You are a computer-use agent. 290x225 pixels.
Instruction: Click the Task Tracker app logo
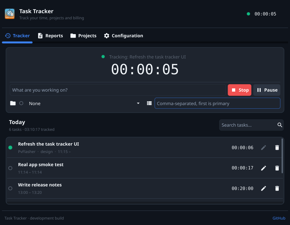click(10, 14)
